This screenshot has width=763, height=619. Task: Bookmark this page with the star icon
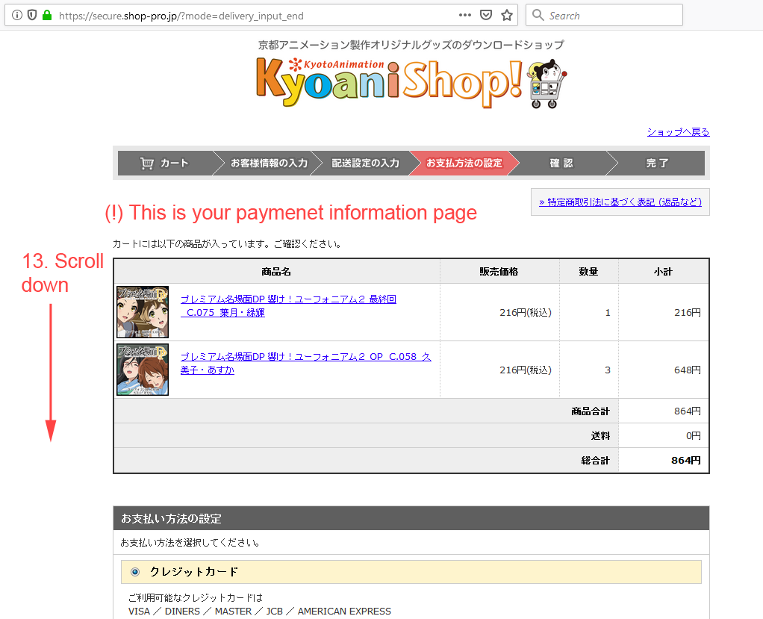pos(507,16)
